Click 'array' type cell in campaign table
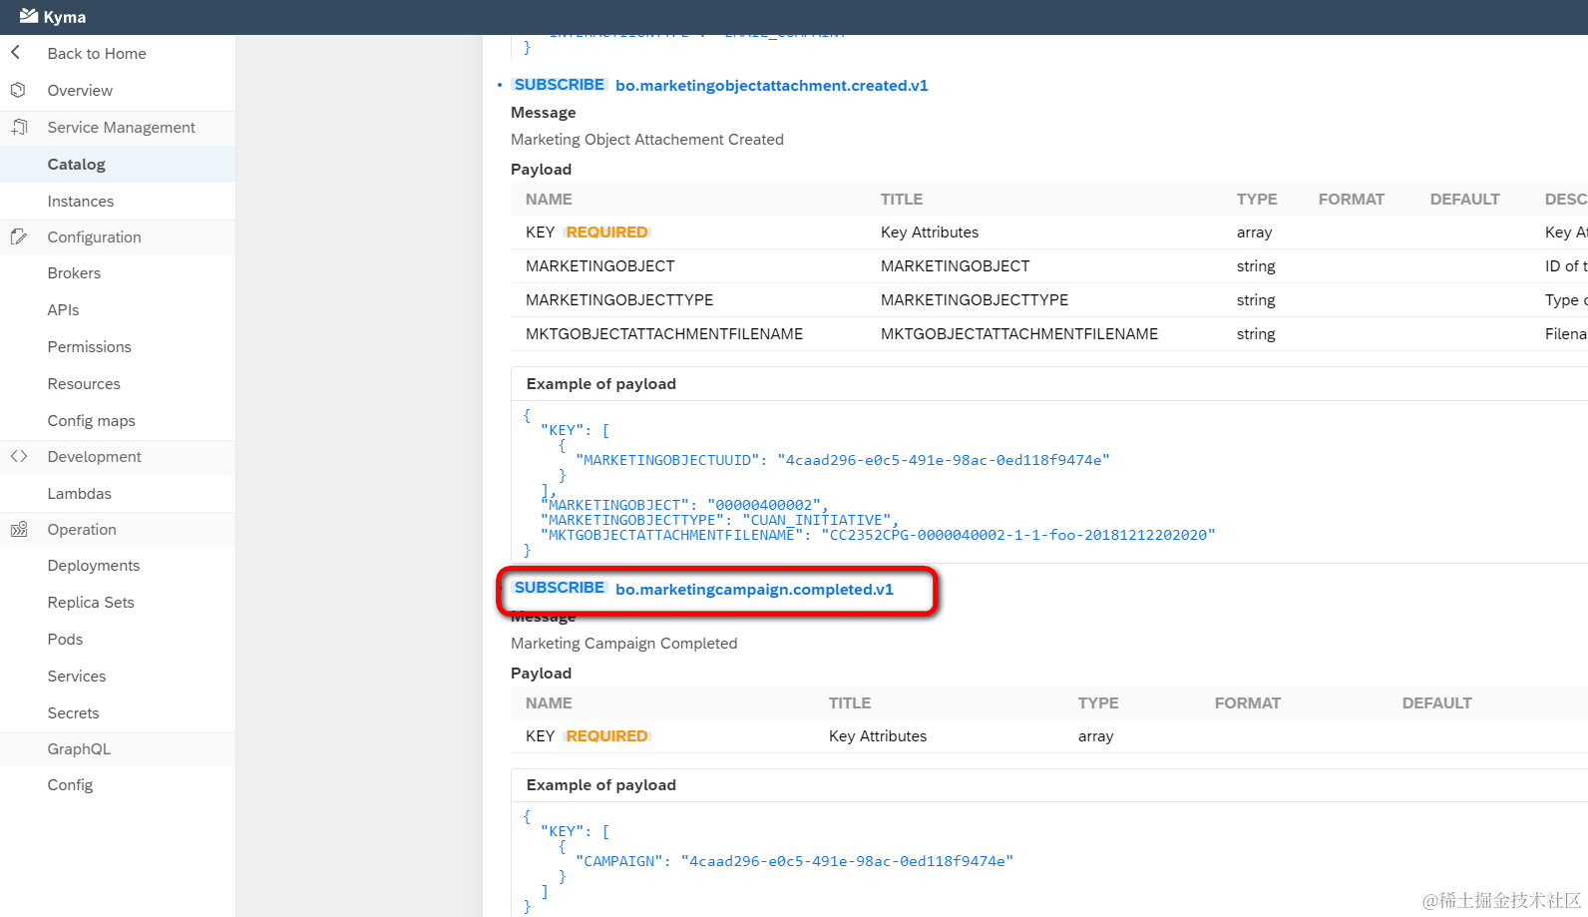Screen dimensions: 1588x917 coord(1095,736)
